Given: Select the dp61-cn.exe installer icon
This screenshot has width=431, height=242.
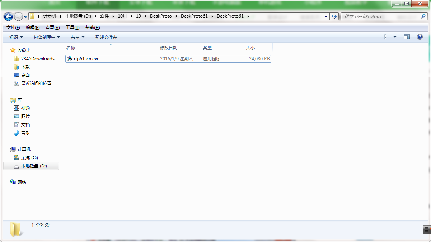Looking at the screenshot, I should (x=69, y=58).
